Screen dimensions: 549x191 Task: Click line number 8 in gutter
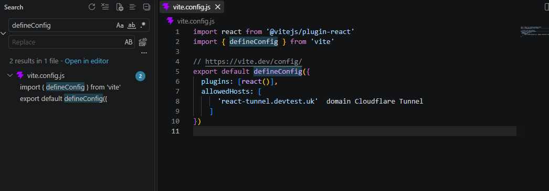pyautogui.click(x=177, y=102)
